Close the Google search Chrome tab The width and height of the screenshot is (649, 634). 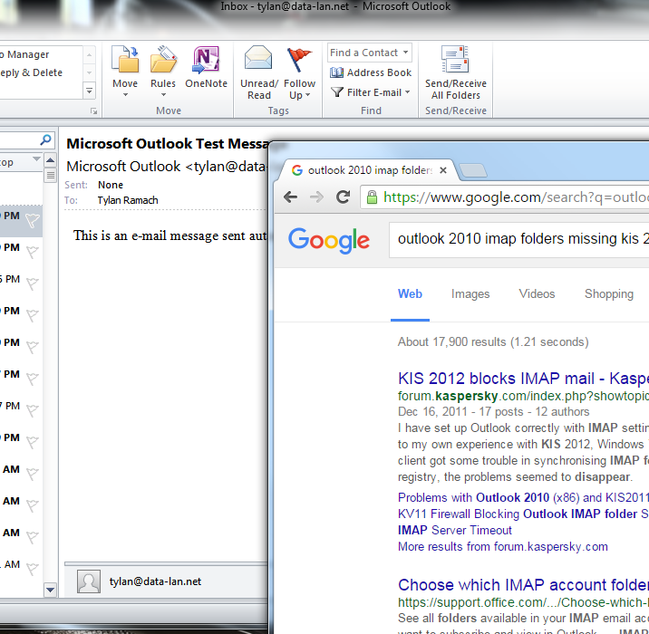point(443,169)
